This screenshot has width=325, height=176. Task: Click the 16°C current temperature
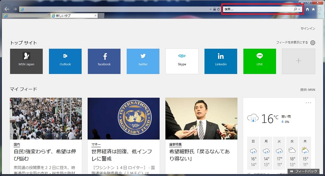[x=269, y=119]
